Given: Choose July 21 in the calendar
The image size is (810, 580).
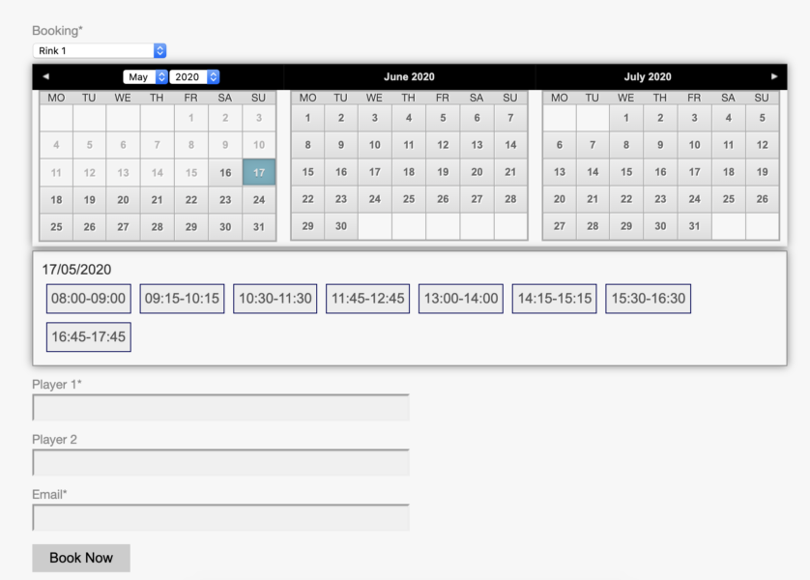Looking at the screenshot, I should coord(593,199).
